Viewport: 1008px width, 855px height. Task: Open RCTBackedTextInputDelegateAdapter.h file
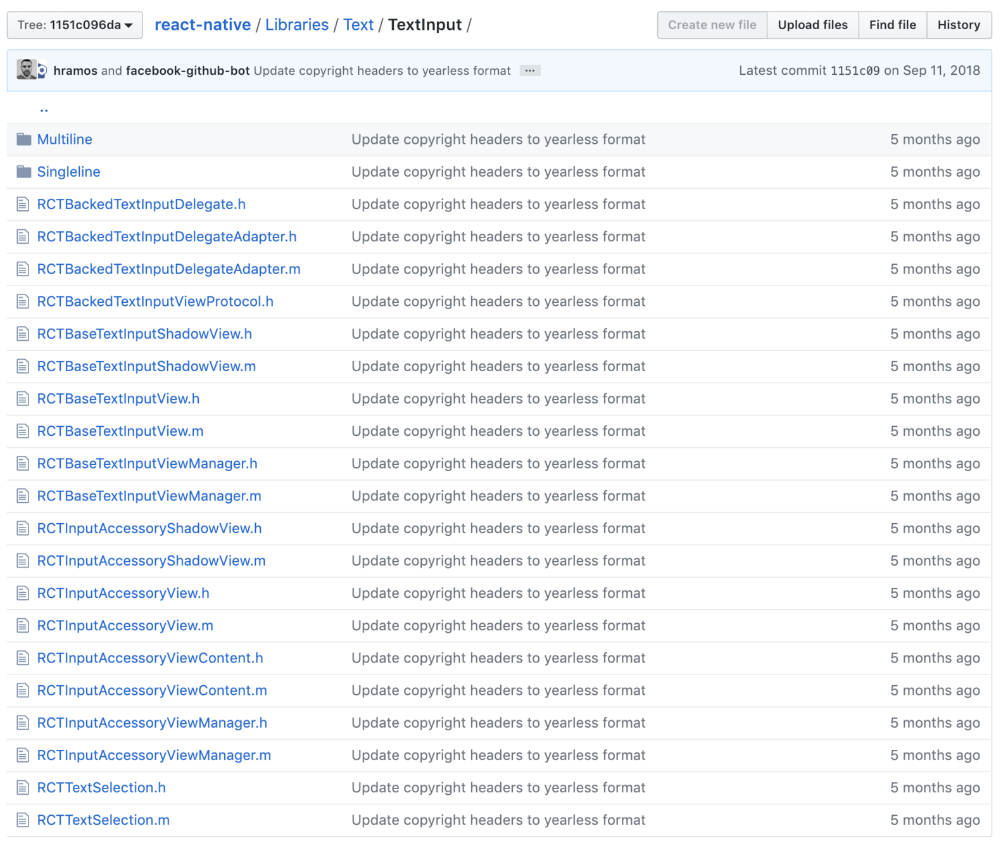coord(167,236)
